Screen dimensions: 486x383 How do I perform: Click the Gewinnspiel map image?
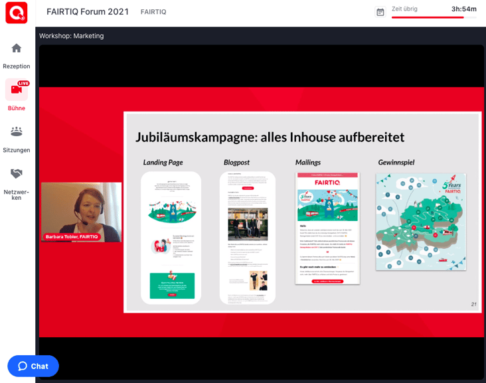point(421,222)
